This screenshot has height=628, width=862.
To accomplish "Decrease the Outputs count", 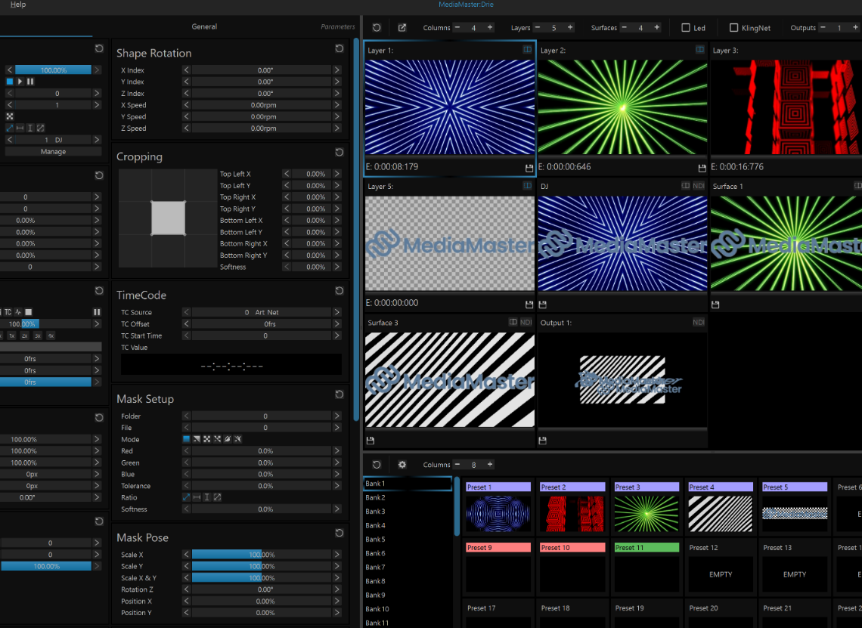I will 823,27.
